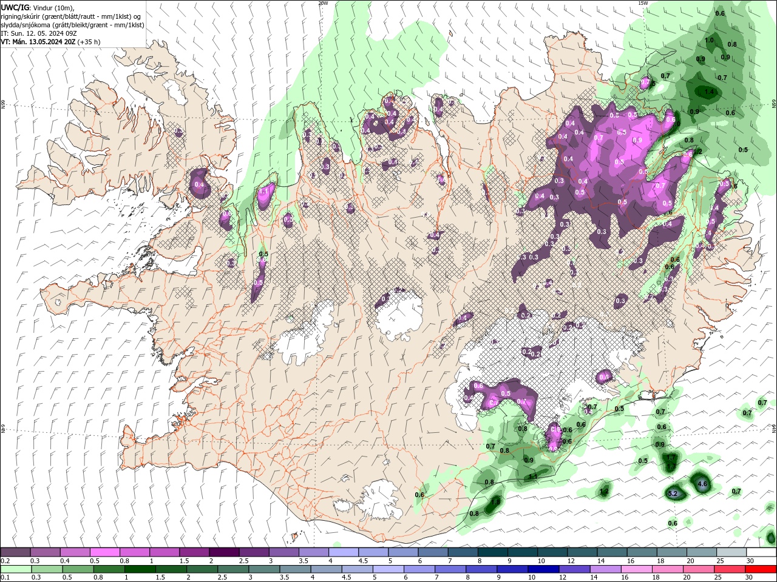Select lower legend swatch between 7 and 8
777x582 pixels.
tap(450, 569)
